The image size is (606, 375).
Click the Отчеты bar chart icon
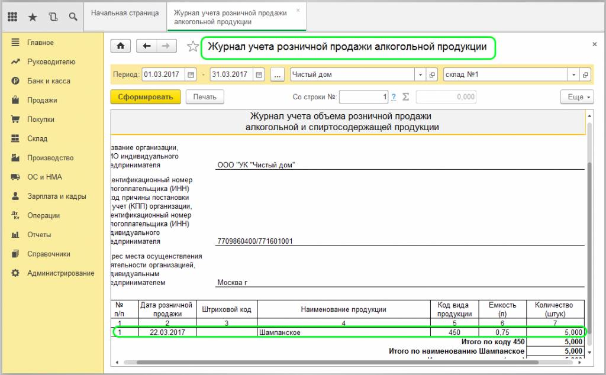(15, 234)
